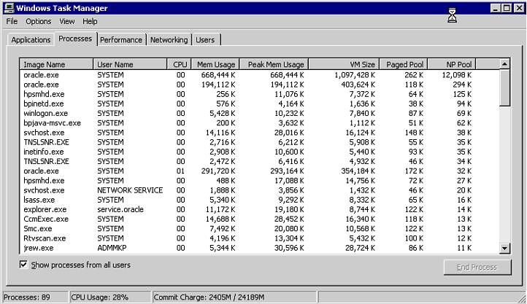This screenshot has height=304, width=527.
Task: Sort by VM Size column header
Action: [x=344, y=64]
